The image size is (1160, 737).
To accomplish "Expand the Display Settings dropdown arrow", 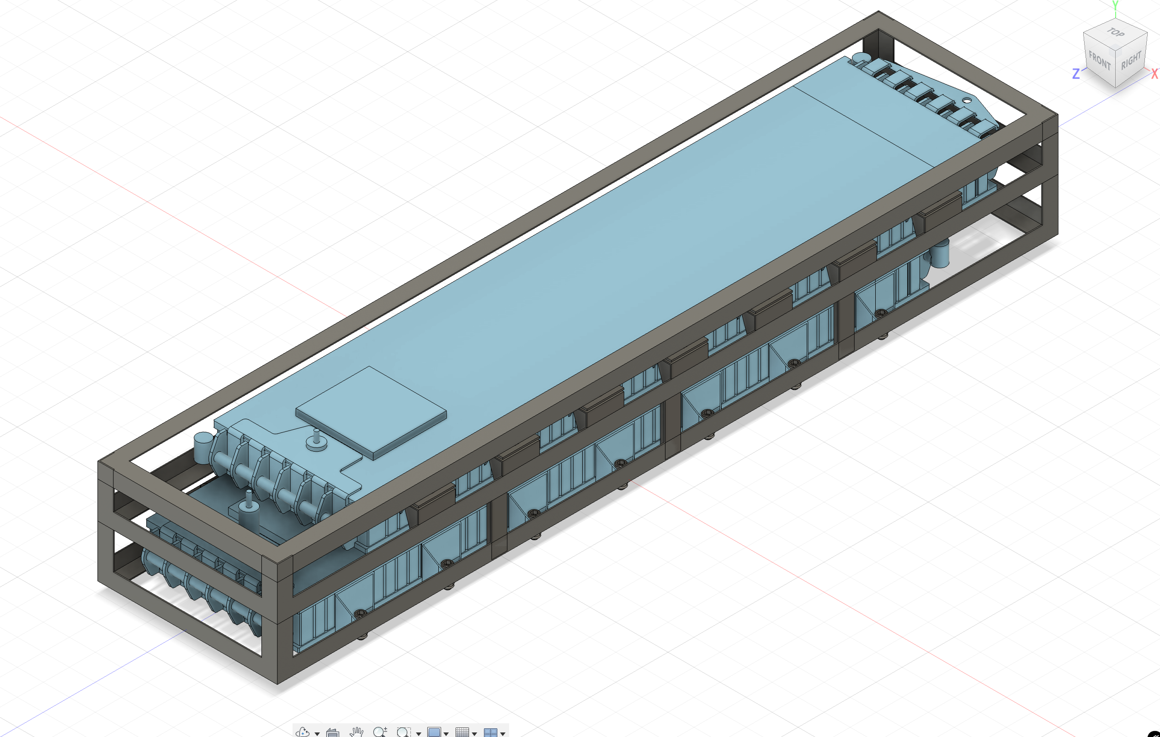I will coord(446,733).
